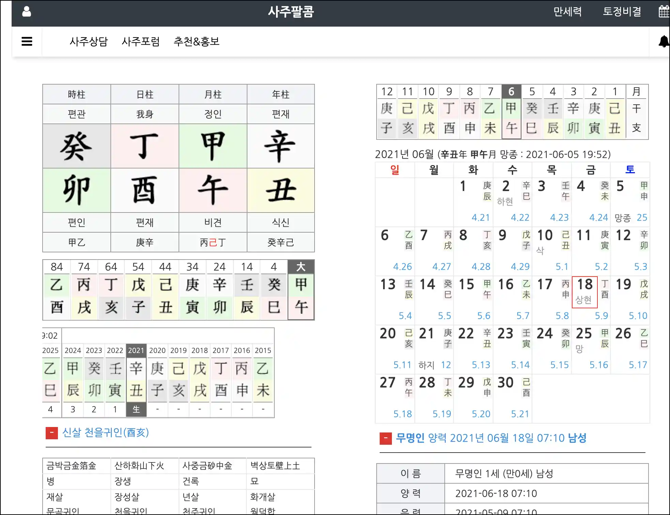The image size is (670, 515).
Task: Click the 丁 day stem character
Action: (x=144, y=146)
